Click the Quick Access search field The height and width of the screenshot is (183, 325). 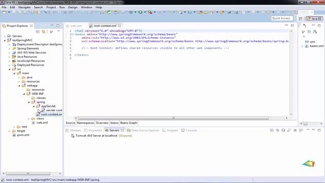[282, 18]
